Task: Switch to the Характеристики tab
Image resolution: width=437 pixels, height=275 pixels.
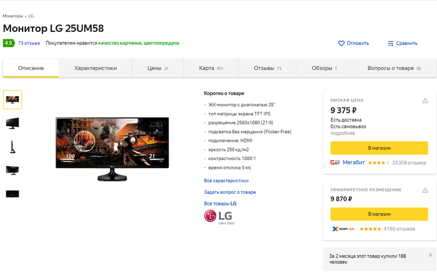Action: (x=96, y=68)
